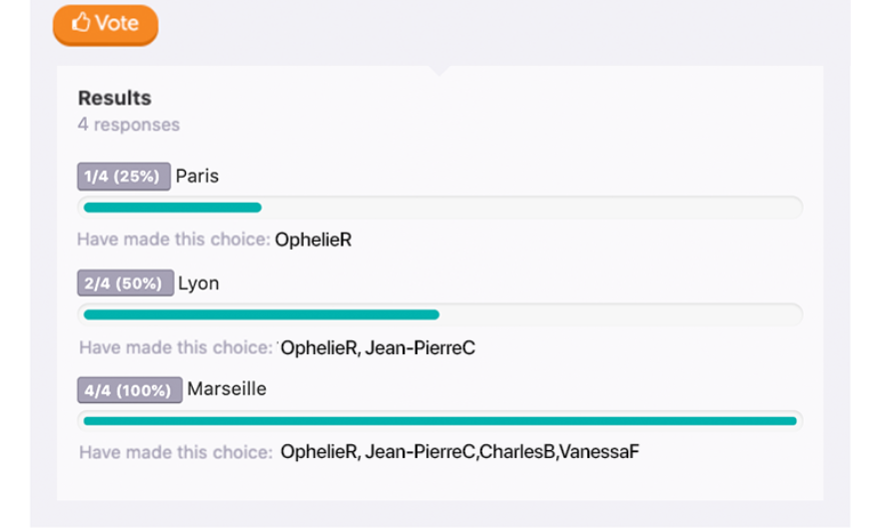Click the '4 responses' count text
The image size is (877, 532).
[129, 125]
